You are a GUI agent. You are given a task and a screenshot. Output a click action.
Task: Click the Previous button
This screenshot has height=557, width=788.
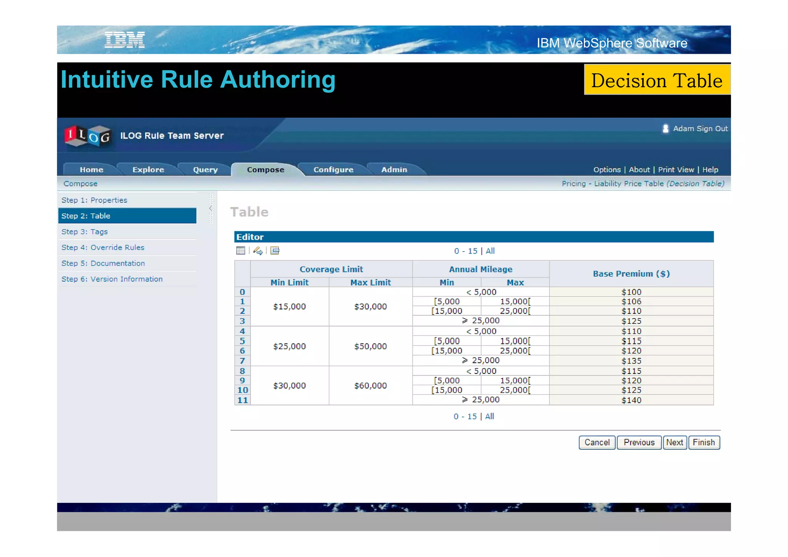click(x=639, y=442)
